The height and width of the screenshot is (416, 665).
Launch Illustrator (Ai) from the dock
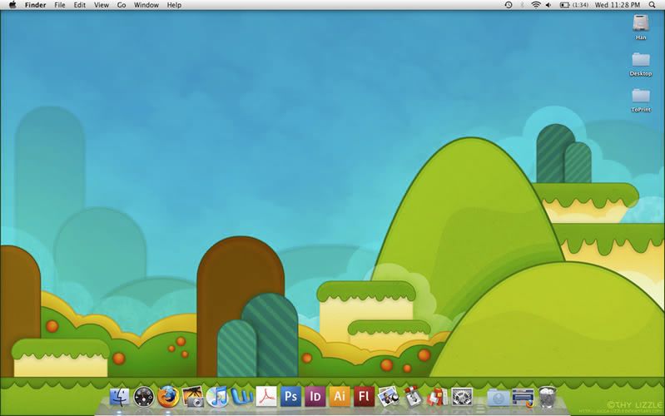[x=340, y=397]
